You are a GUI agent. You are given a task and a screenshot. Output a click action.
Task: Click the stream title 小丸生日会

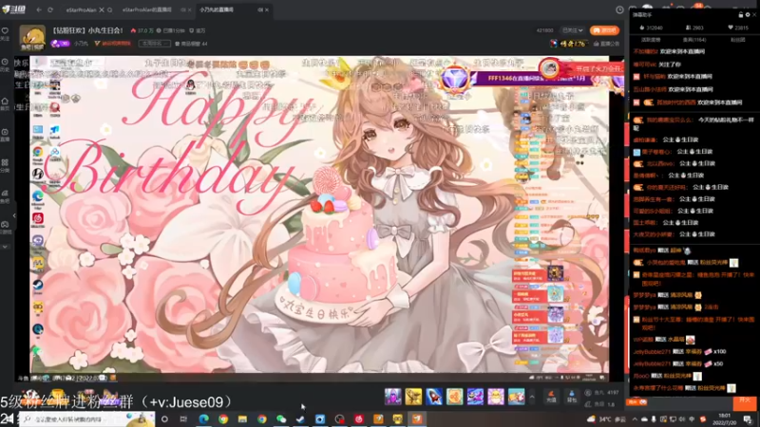tap(87, 30)
